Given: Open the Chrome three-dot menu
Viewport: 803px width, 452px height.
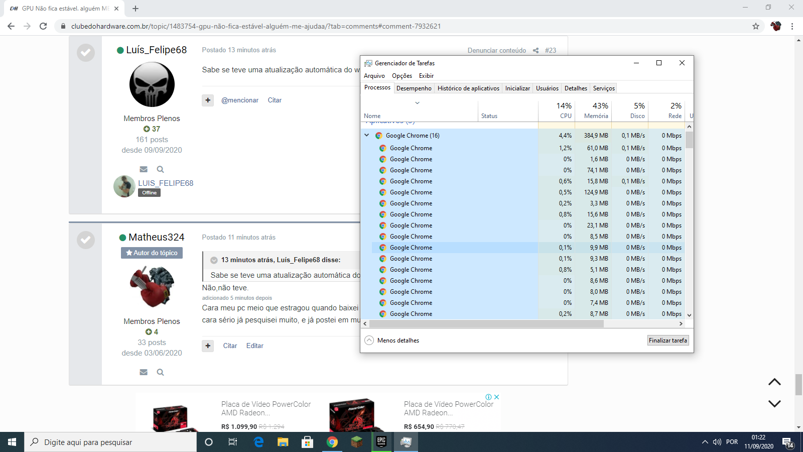Looking at the screenshot, I should click(792, 26).
